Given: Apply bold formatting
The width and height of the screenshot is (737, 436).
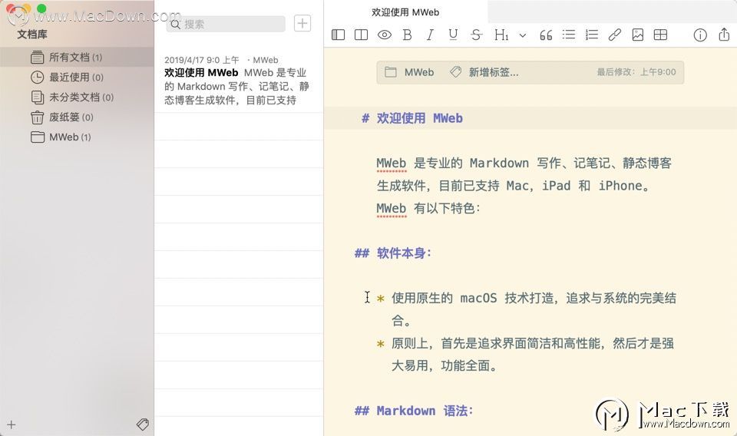Looking at the screenshot, I should (408, 35).
